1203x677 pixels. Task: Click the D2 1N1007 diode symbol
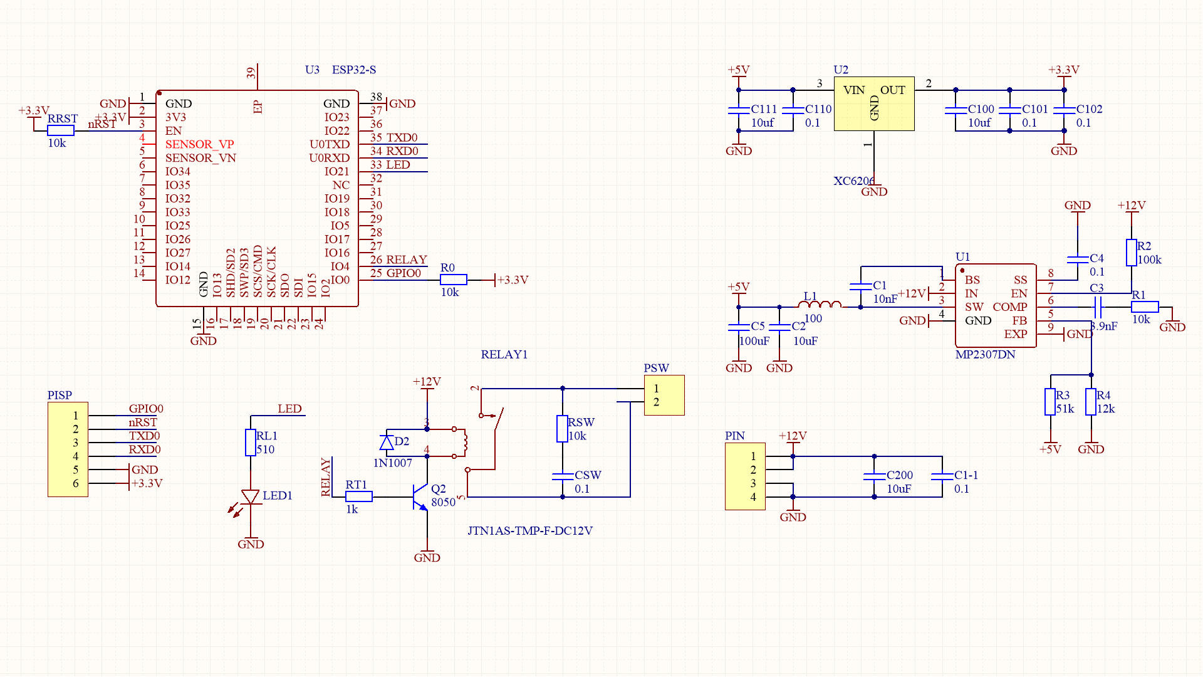pyautogui.click(x=387, y=443)
